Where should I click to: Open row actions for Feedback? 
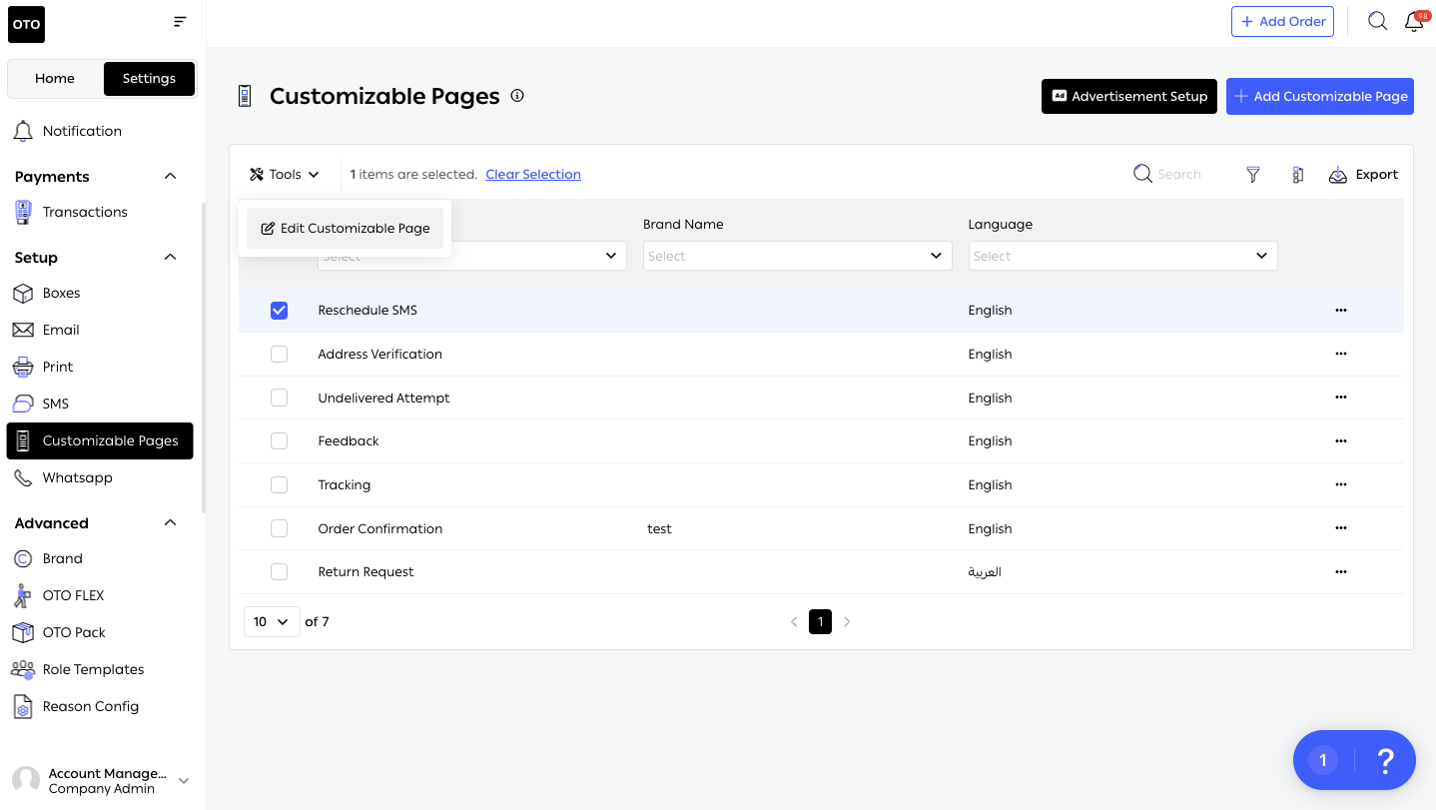(1341, 441)
